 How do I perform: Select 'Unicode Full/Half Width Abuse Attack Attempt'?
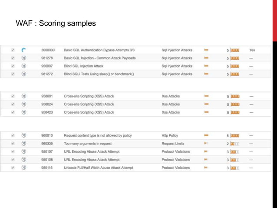[x=98, y=168]
